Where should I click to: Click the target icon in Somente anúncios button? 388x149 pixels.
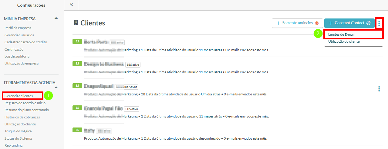pyautogui.click(x=317, y=23)
